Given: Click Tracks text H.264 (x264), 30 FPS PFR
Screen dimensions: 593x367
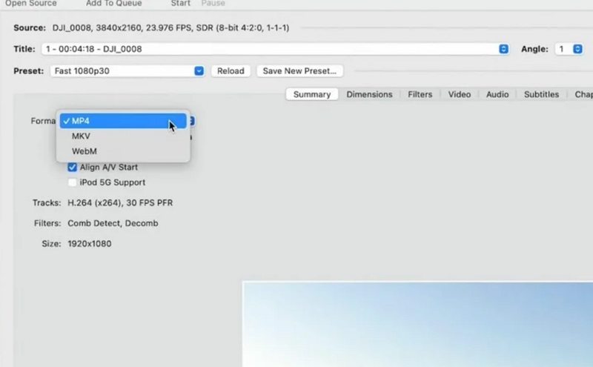Looking at the screenshot, I should pyautogui.click(x=120, y=203).
